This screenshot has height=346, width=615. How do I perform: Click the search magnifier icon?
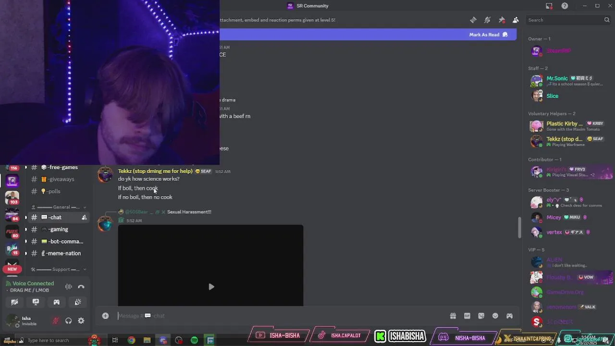607,20
